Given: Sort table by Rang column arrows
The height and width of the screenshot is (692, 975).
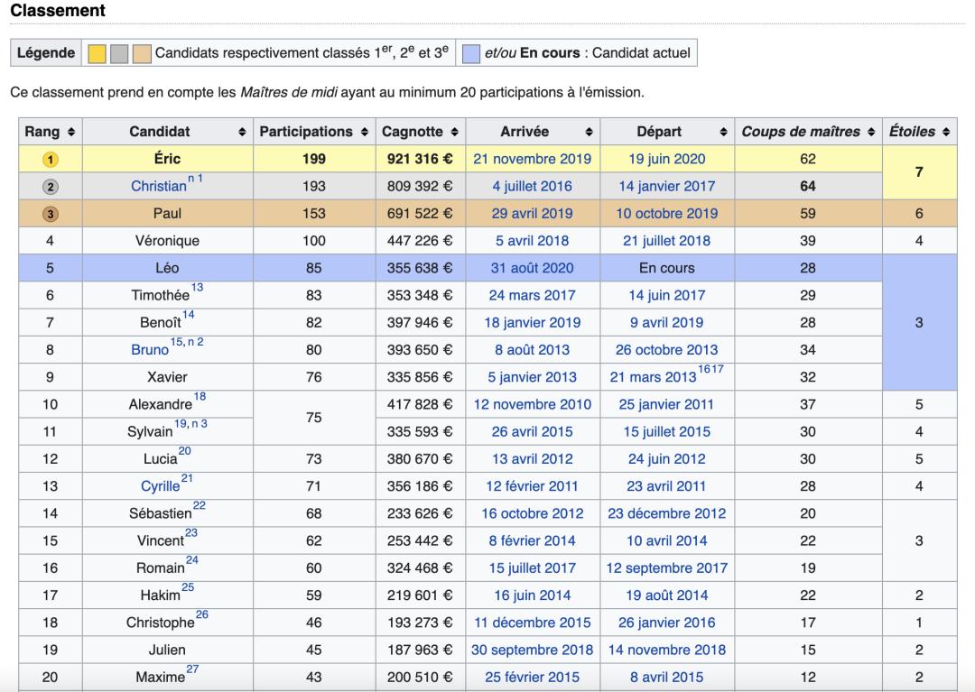Looking at the screenshot, I should [x=71, y=132].
